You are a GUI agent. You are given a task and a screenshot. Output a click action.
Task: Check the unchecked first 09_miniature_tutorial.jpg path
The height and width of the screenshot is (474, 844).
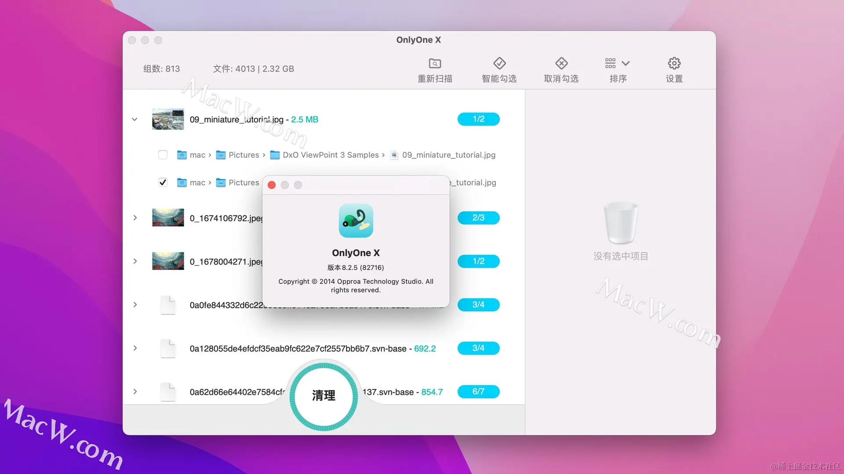tap(163, 155)
